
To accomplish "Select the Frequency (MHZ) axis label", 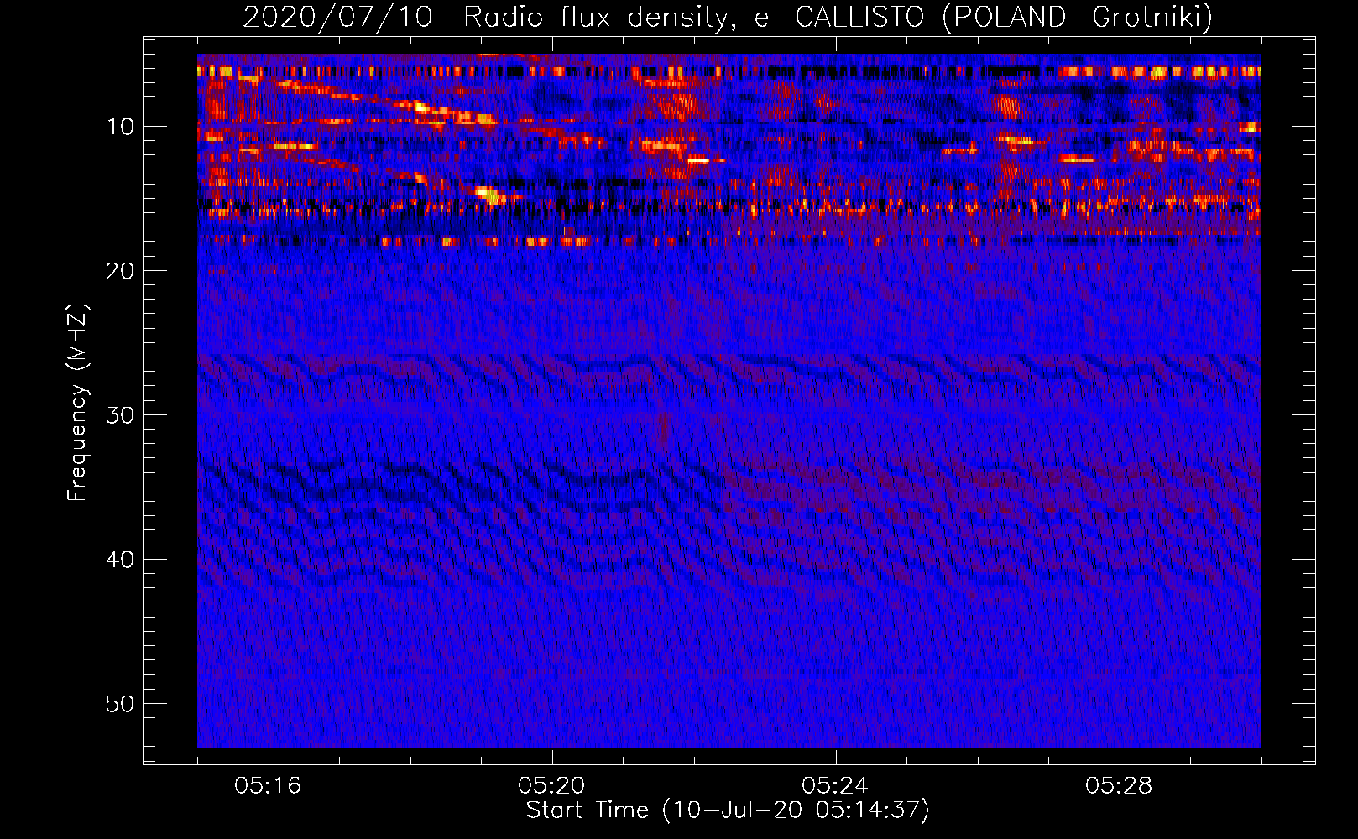I will 77,404.
